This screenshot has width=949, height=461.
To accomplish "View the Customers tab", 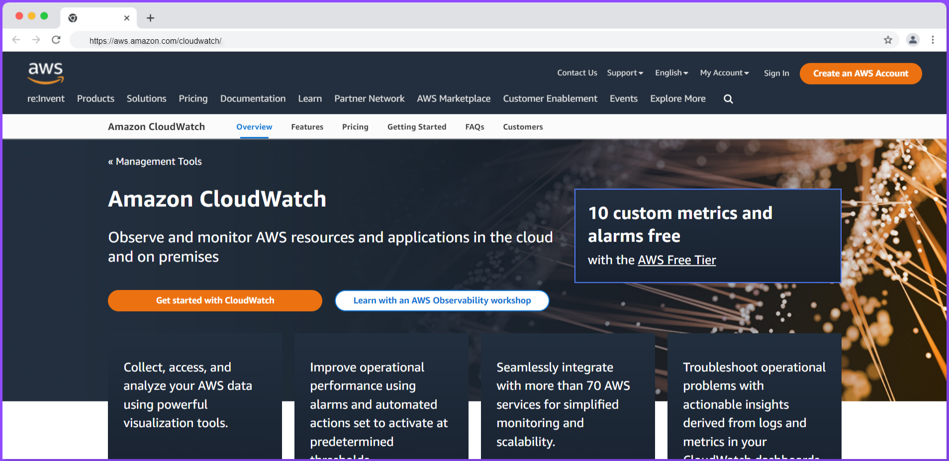I will [523, 127].
